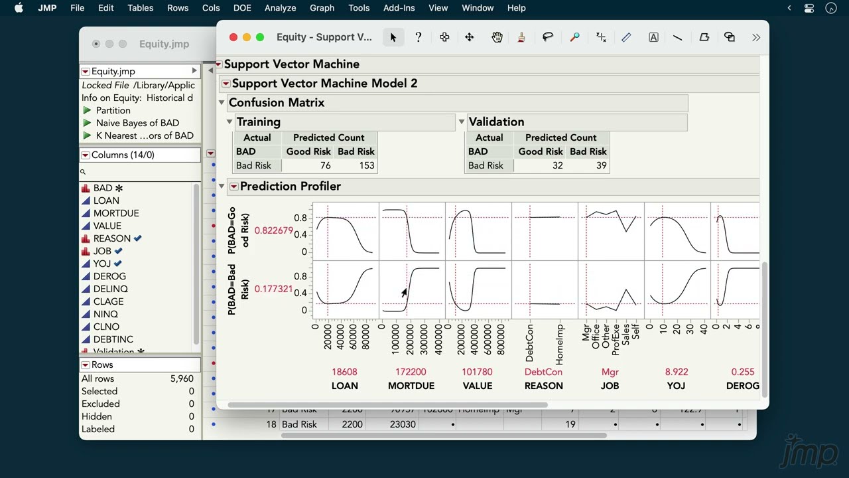Open Prediction Profiler red triangle menu

coord(233,187)
